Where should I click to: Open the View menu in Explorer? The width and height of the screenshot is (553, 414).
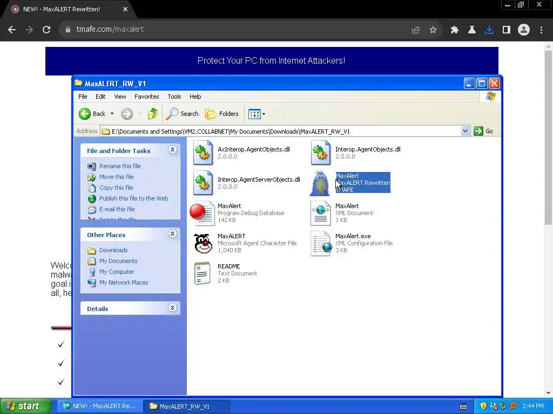tap(120, 96)
